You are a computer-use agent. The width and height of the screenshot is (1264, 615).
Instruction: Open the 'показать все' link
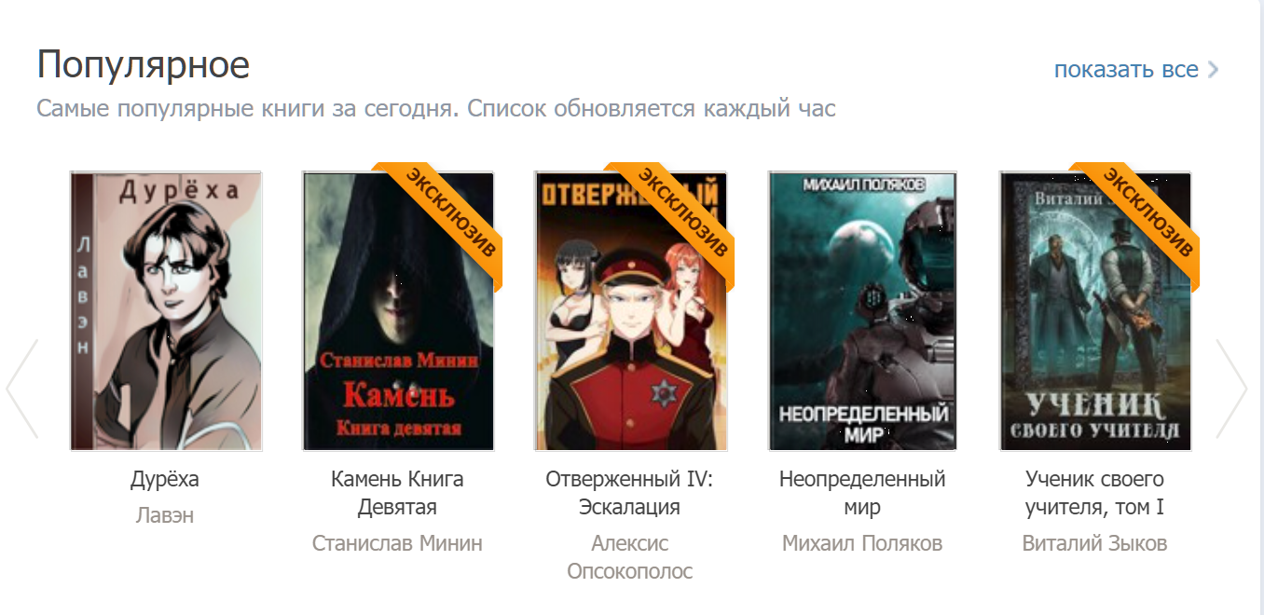click(1126, 70)
